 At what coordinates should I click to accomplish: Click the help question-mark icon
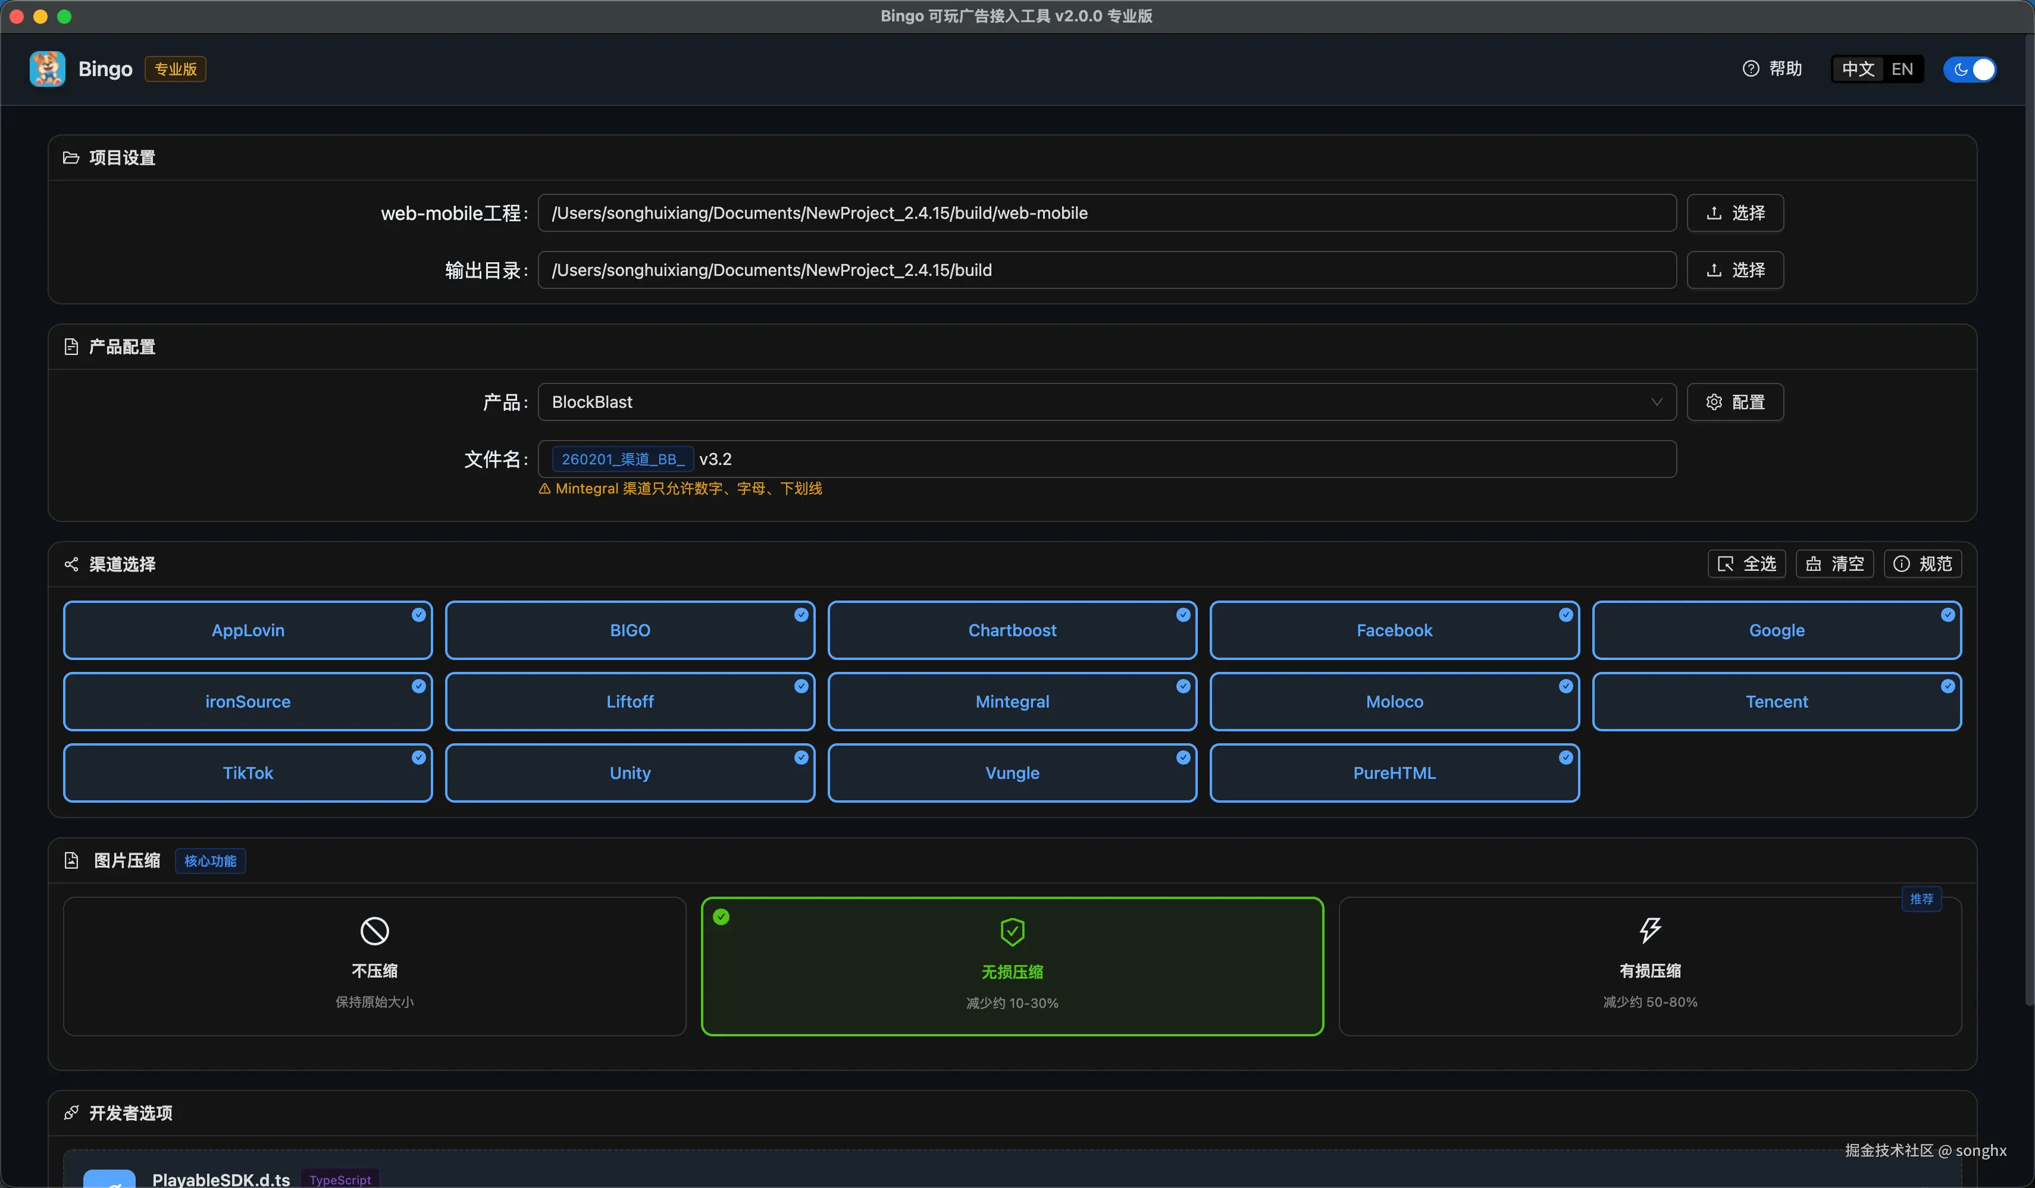tap(1750, 70)
